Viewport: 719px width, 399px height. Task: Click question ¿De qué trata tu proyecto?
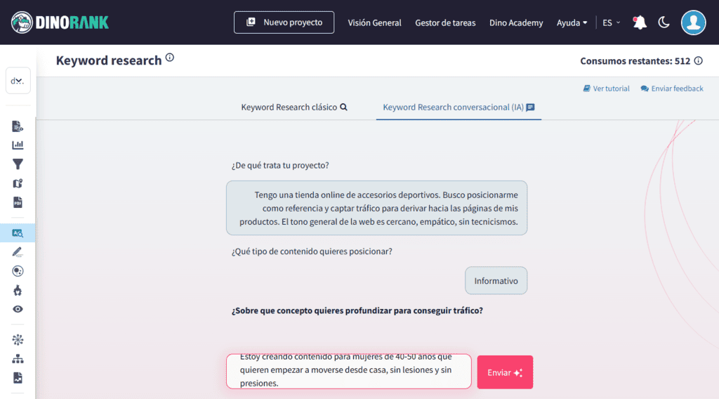coord(279,166)
